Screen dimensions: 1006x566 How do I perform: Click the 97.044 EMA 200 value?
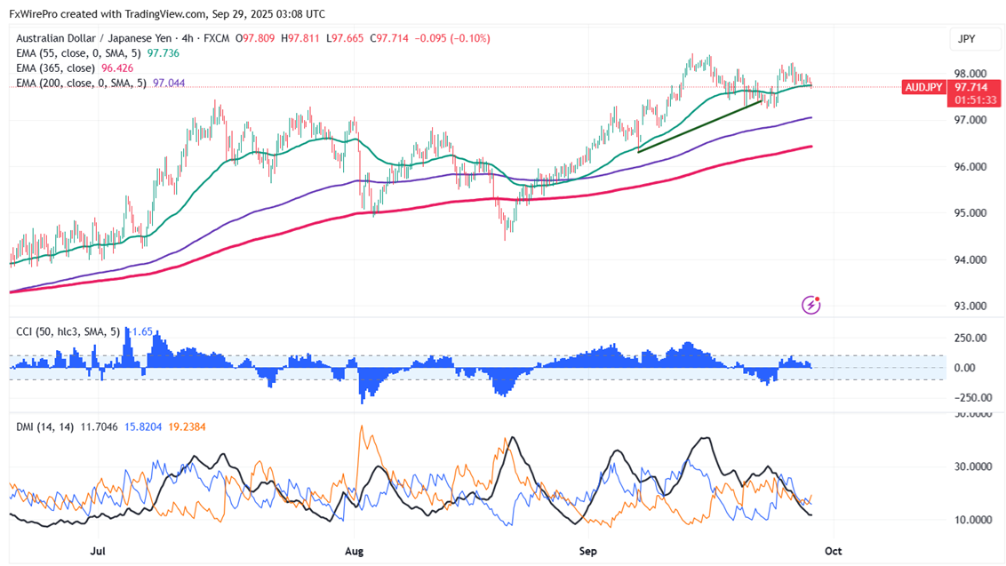tap(169, 83)
